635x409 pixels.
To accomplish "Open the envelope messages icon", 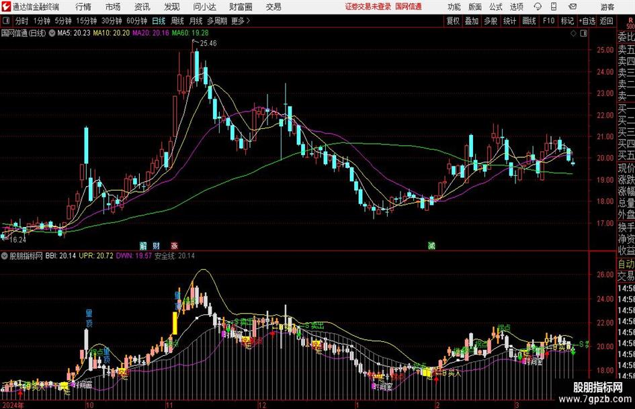I will tap(573, 7).
